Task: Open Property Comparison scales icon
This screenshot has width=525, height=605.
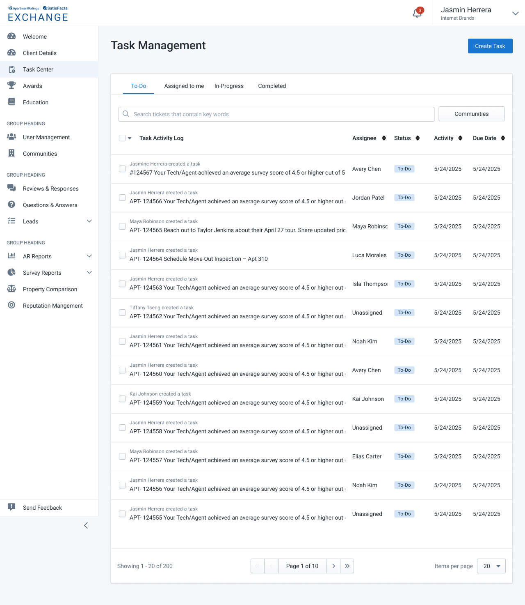Action: tap(11, 289)
